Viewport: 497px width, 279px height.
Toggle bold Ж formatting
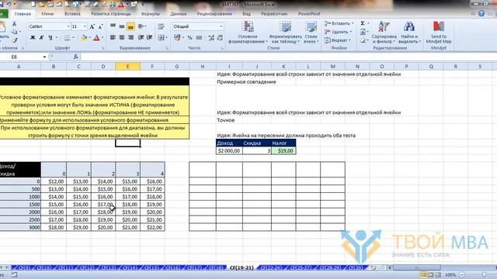click(x=33, y=38)
